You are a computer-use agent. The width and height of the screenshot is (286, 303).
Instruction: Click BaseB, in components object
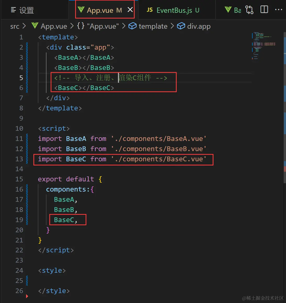point(66,210)
